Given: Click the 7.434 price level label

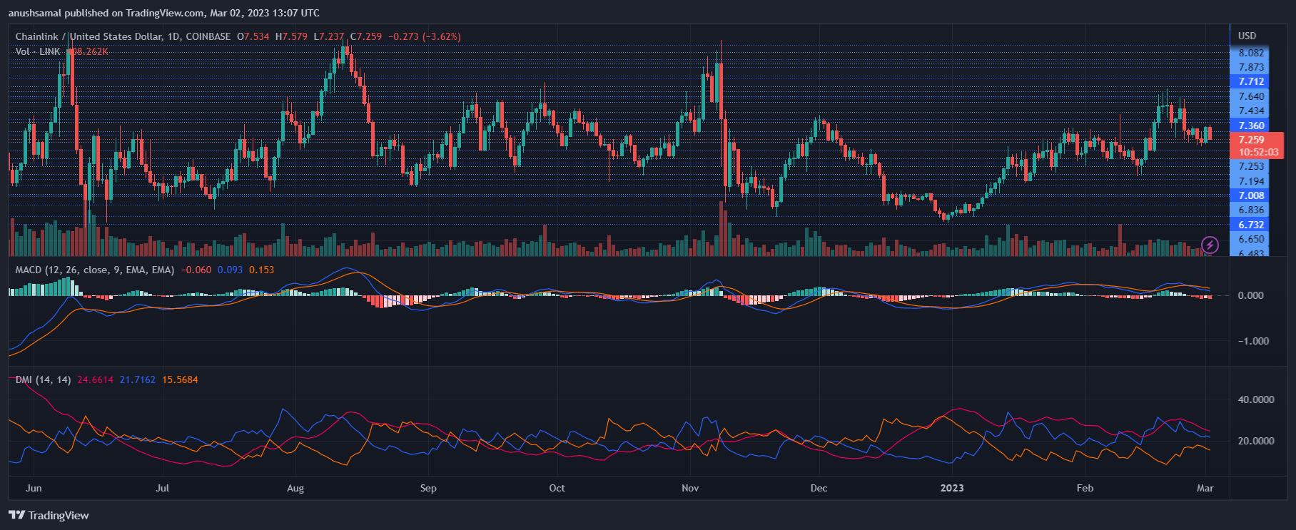Looking at the screenshot, I should [x=1251, y=111].
